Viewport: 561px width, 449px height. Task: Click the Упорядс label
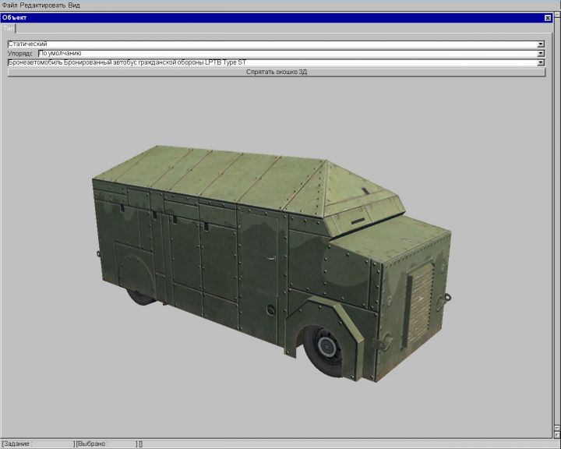point(20,54)
